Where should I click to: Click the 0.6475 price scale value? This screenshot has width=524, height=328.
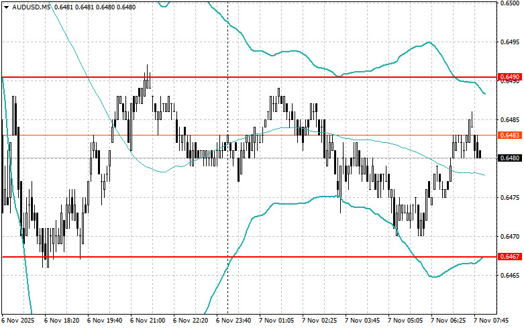point(510,198)
